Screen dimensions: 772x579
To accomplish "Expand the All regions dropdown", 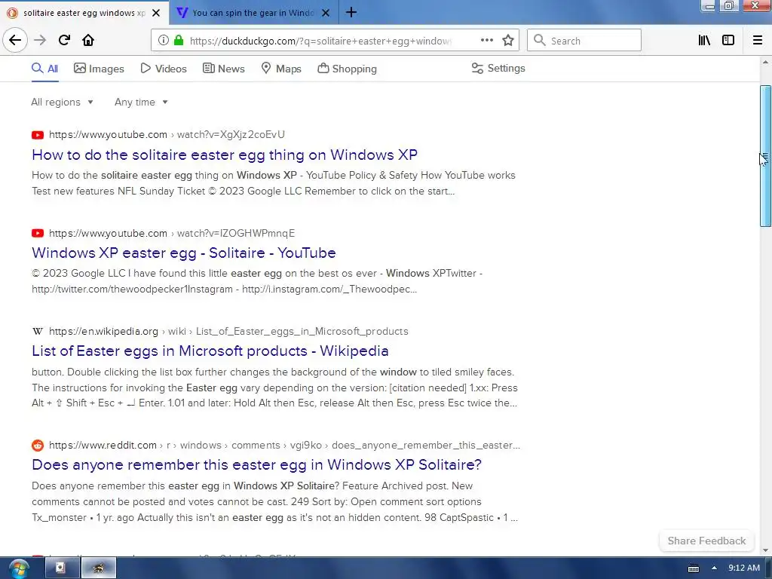I will [x=62, y=102].
